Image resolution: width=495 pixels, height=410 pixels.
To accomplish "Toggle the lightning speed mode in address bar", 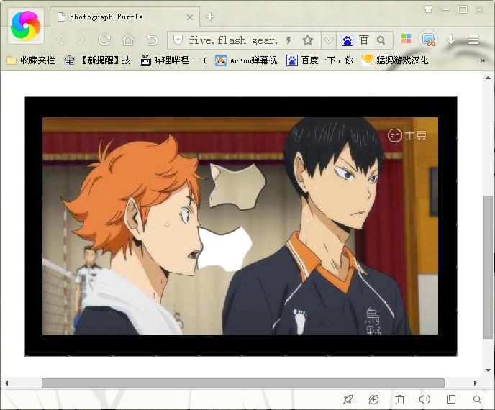I will click(289, 40).
